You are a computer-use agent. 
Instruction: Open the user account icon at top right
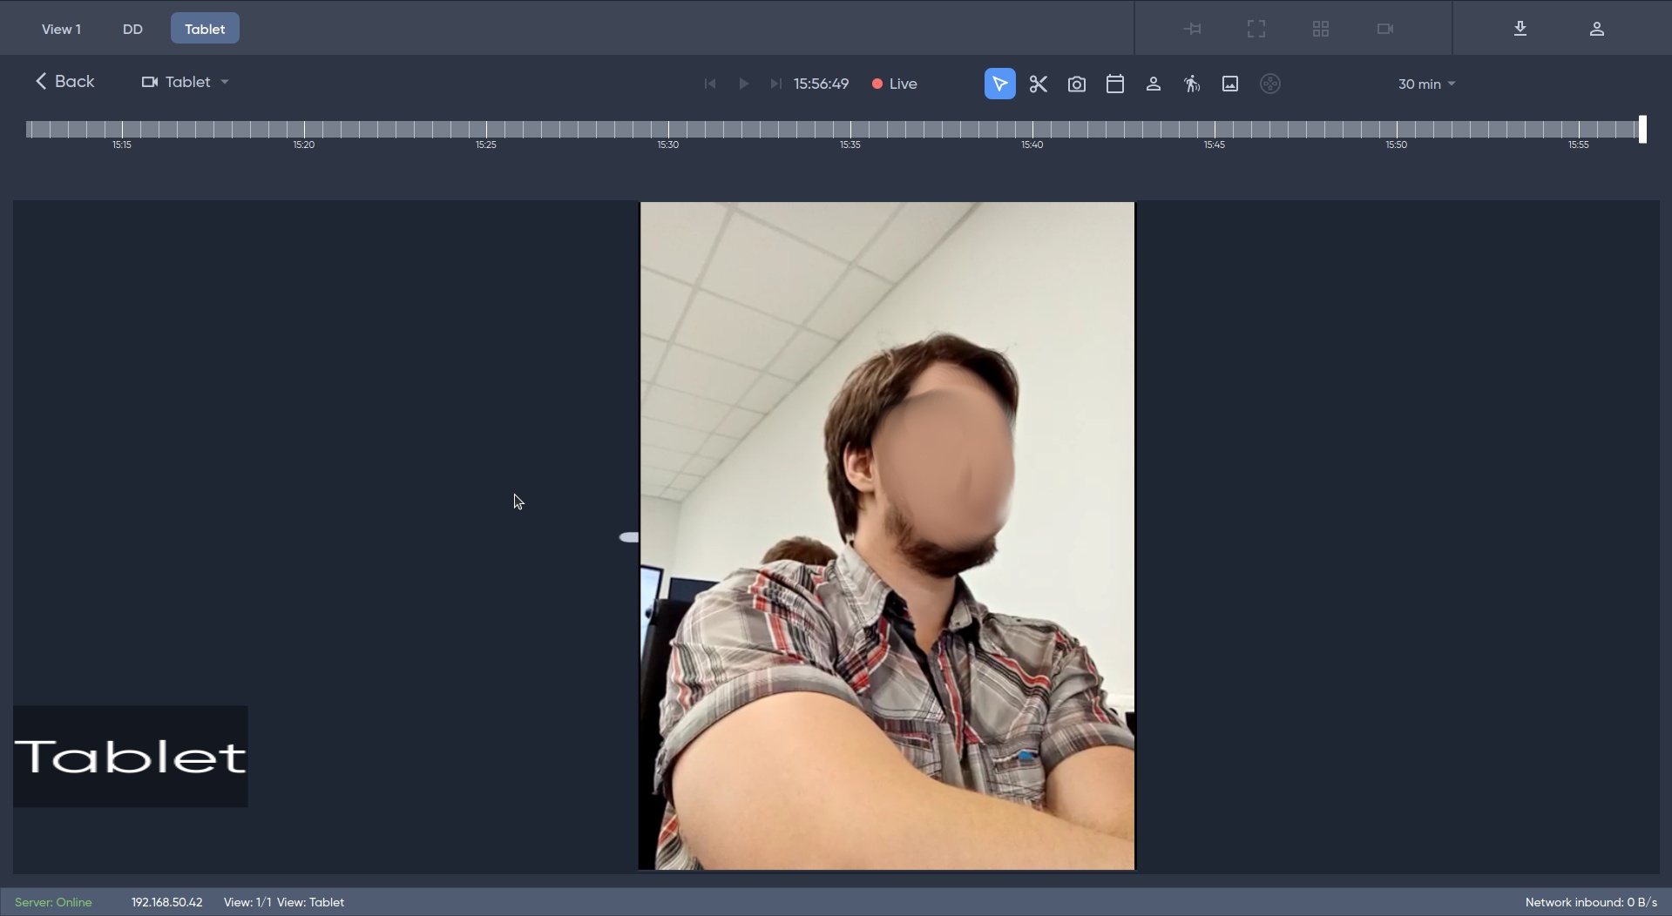(1596, 29)
